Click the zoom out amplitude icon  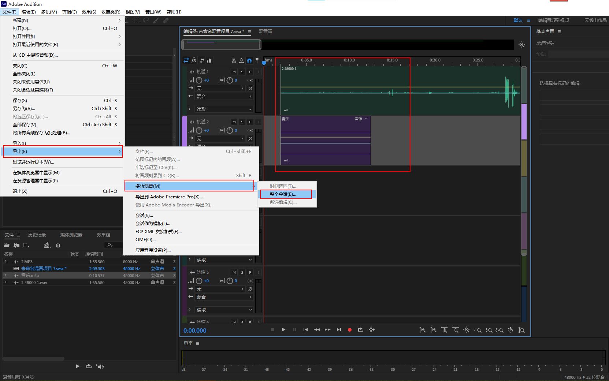coord(433,330)
